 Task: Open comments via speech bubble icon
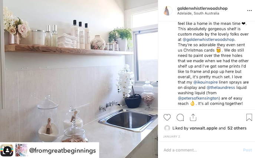click(x=180, y=117)
